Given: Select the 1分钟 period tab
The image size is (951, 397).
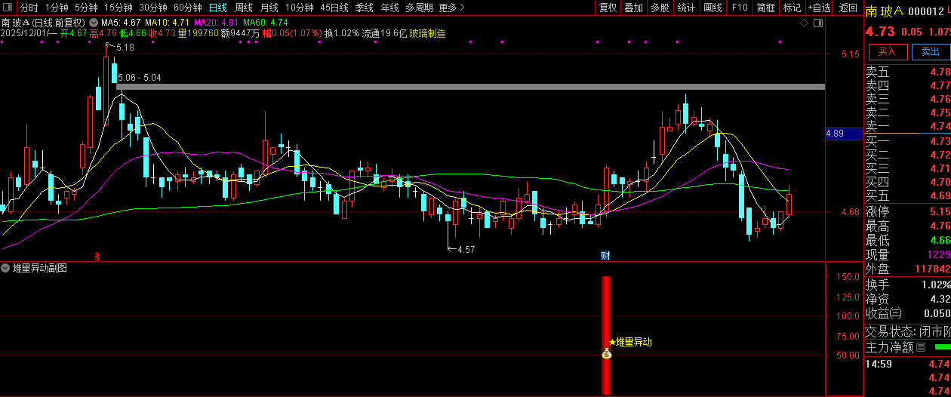Looking at the screenshot, I should [57, 8].
